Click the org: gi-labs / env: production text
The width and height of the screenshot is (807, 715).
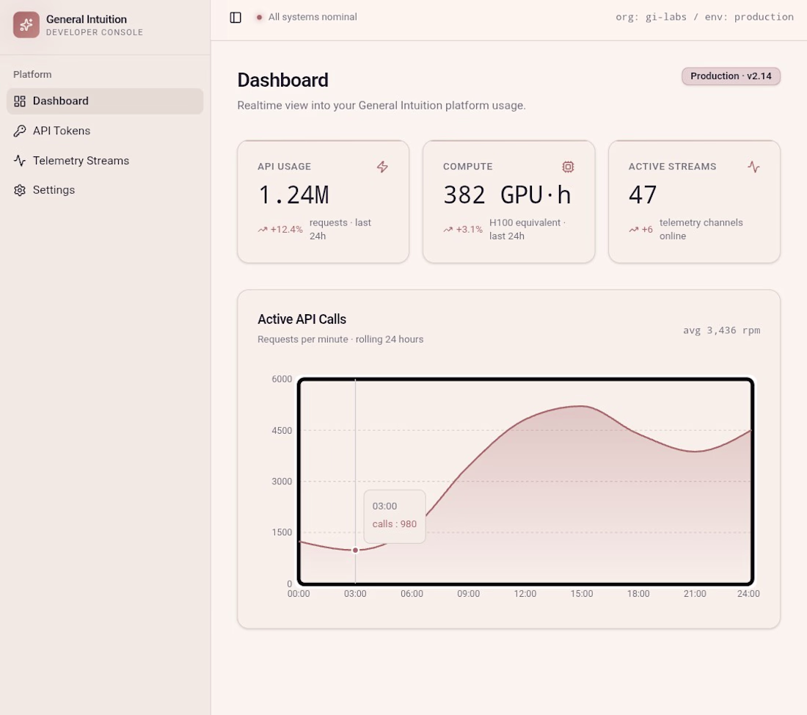(x=704, y=17)
